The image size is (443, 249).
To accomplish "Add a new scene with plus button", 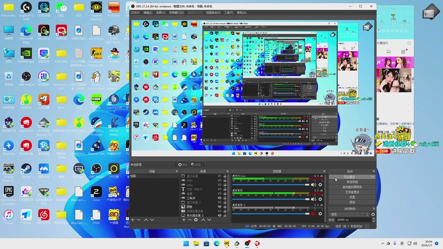I will tap(133, 220).
